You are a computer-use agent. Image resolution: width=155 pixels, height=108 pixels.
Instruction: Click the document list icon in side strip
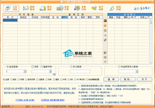click(x=105, y=35)
